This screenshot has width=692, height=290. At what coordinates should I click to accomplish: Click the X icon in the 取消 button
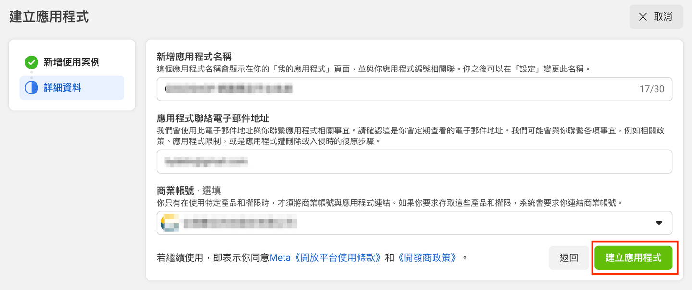click(x=643, y=17)
